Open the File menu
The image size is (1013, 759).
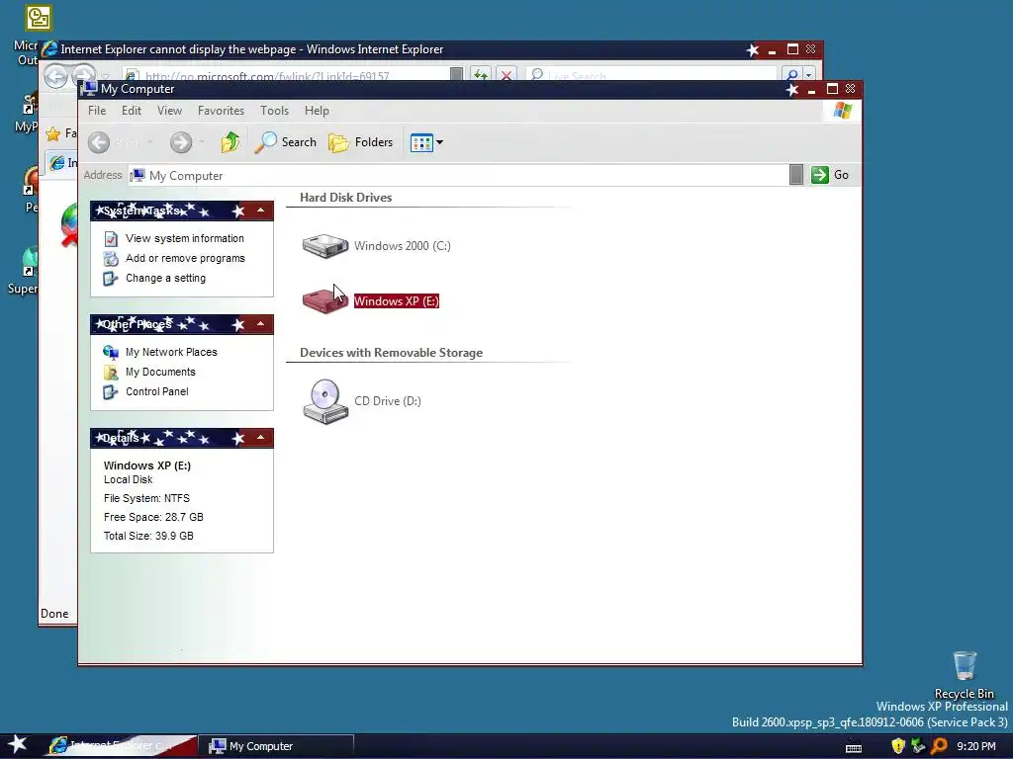point(97,111)
